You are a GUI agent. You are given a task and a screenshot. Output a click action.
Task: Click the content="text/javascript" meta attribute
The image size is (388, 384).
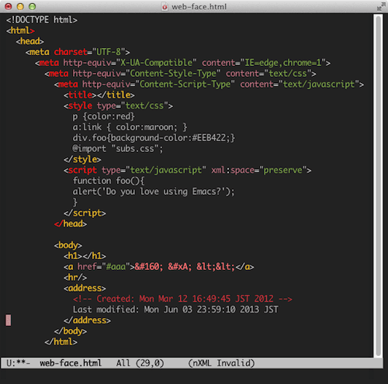300,85
